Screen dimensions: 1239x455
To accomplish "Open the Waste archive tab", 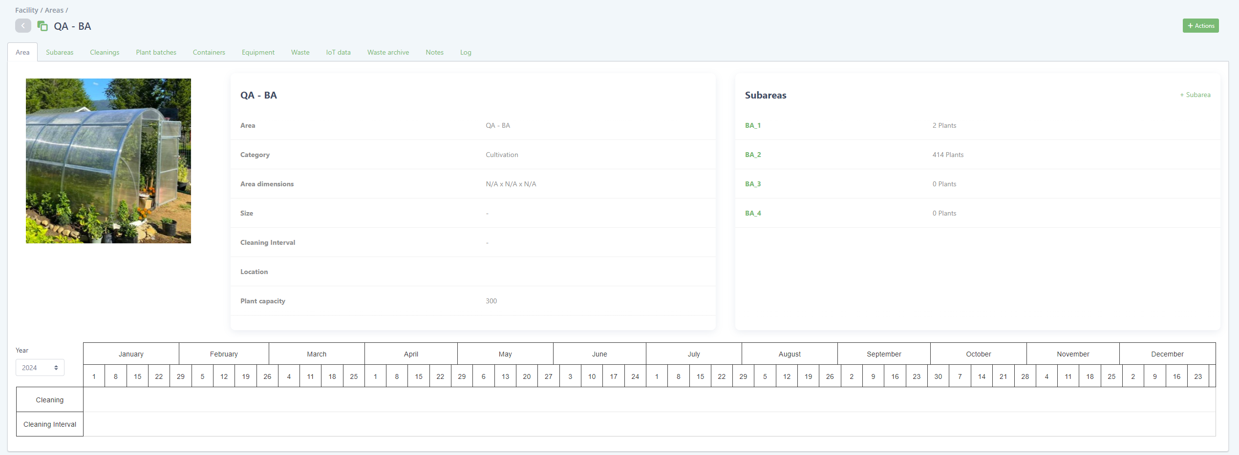I will [x=388, y=52].
